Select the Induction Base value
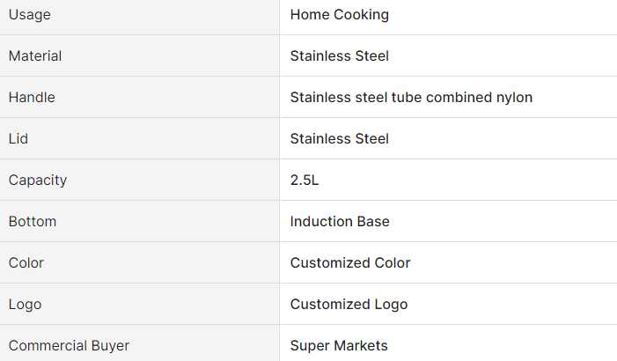The height and width of the screenshot is (361, 617). pyautogui.click(x=340, y=221)
